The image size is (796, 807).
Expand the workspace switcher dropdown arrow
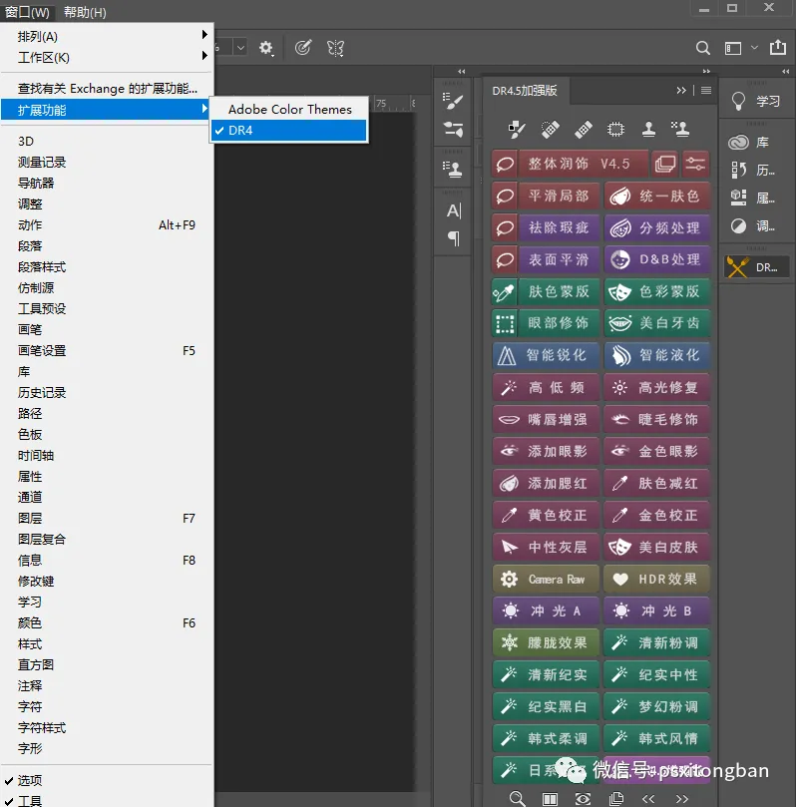(754, 47)
